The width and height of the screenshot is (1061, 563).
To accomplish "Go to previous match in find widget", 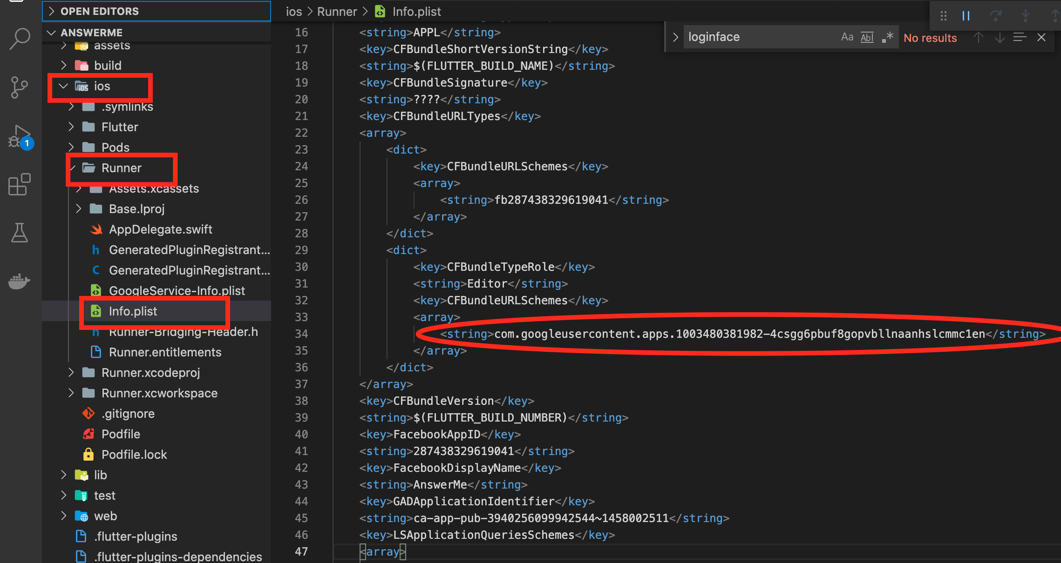I will click(979, 37).
